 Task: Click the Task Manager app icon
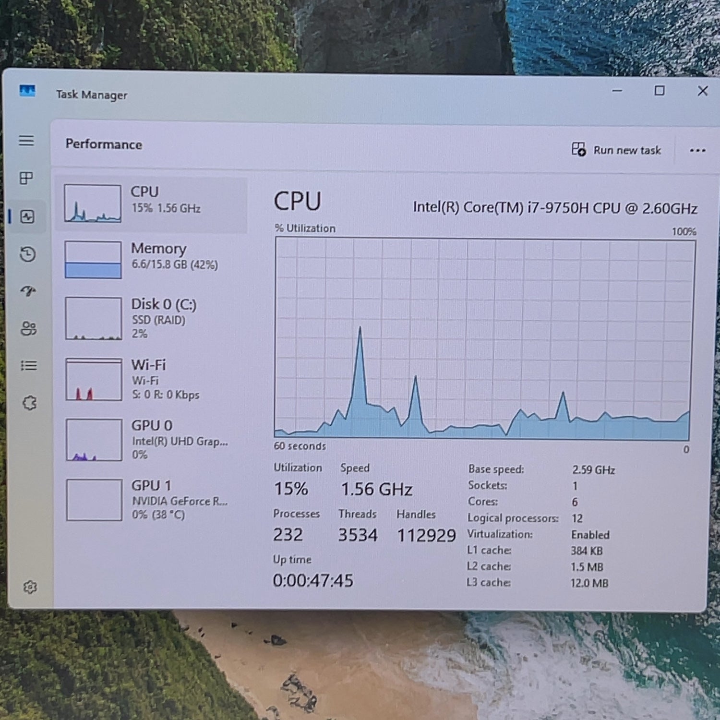pyautogui.click(x=27, y=91)
